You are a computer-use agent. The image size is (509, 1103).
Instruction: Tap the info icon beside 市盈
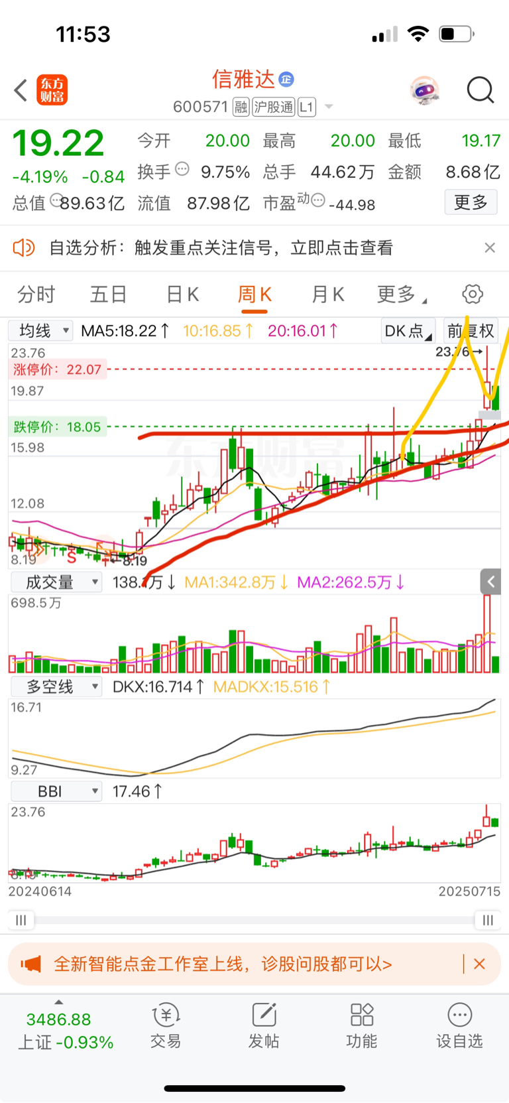point(318,200)
